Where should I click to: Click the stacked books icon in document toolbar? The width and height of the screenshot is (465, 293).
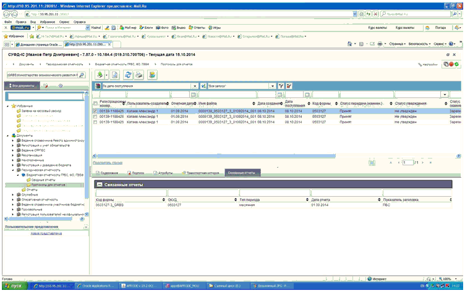pyautogui.click(x=151, y=75)
